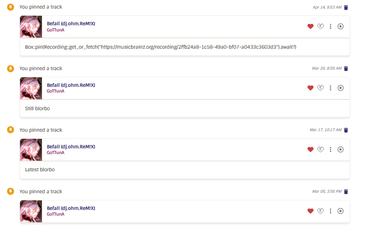Click album cover thumbnail in Mar 06 pin

(31, 211)
